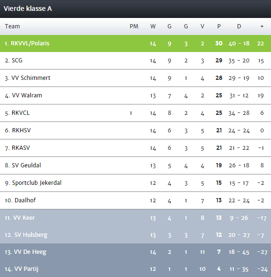The height and width of the screenshot is (277, 271).
Task: Click the P points column header
Action: [219, 26]
